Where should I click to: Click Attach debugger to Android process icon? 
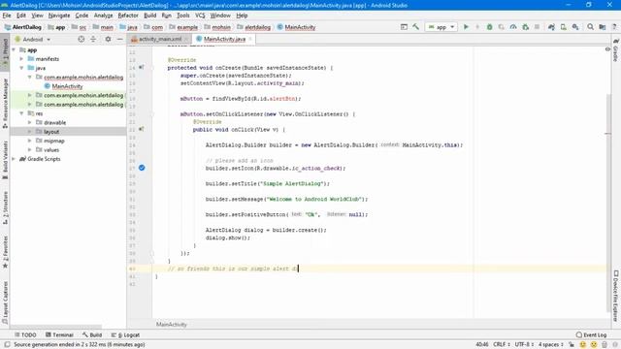click(526, 27)
